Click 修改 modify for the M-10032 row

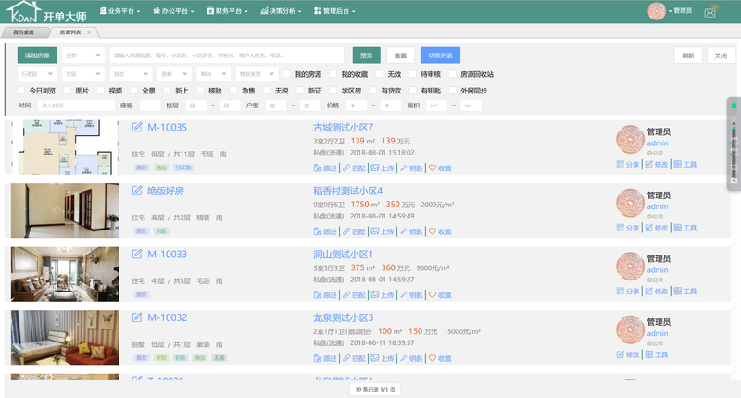point(628,354)
